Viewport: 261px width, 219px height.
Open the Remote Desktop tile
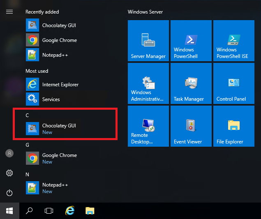click(x=148, y=126)
